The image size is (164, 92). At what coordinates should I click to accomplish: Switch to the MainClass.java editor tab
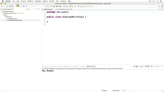point(48,9)
